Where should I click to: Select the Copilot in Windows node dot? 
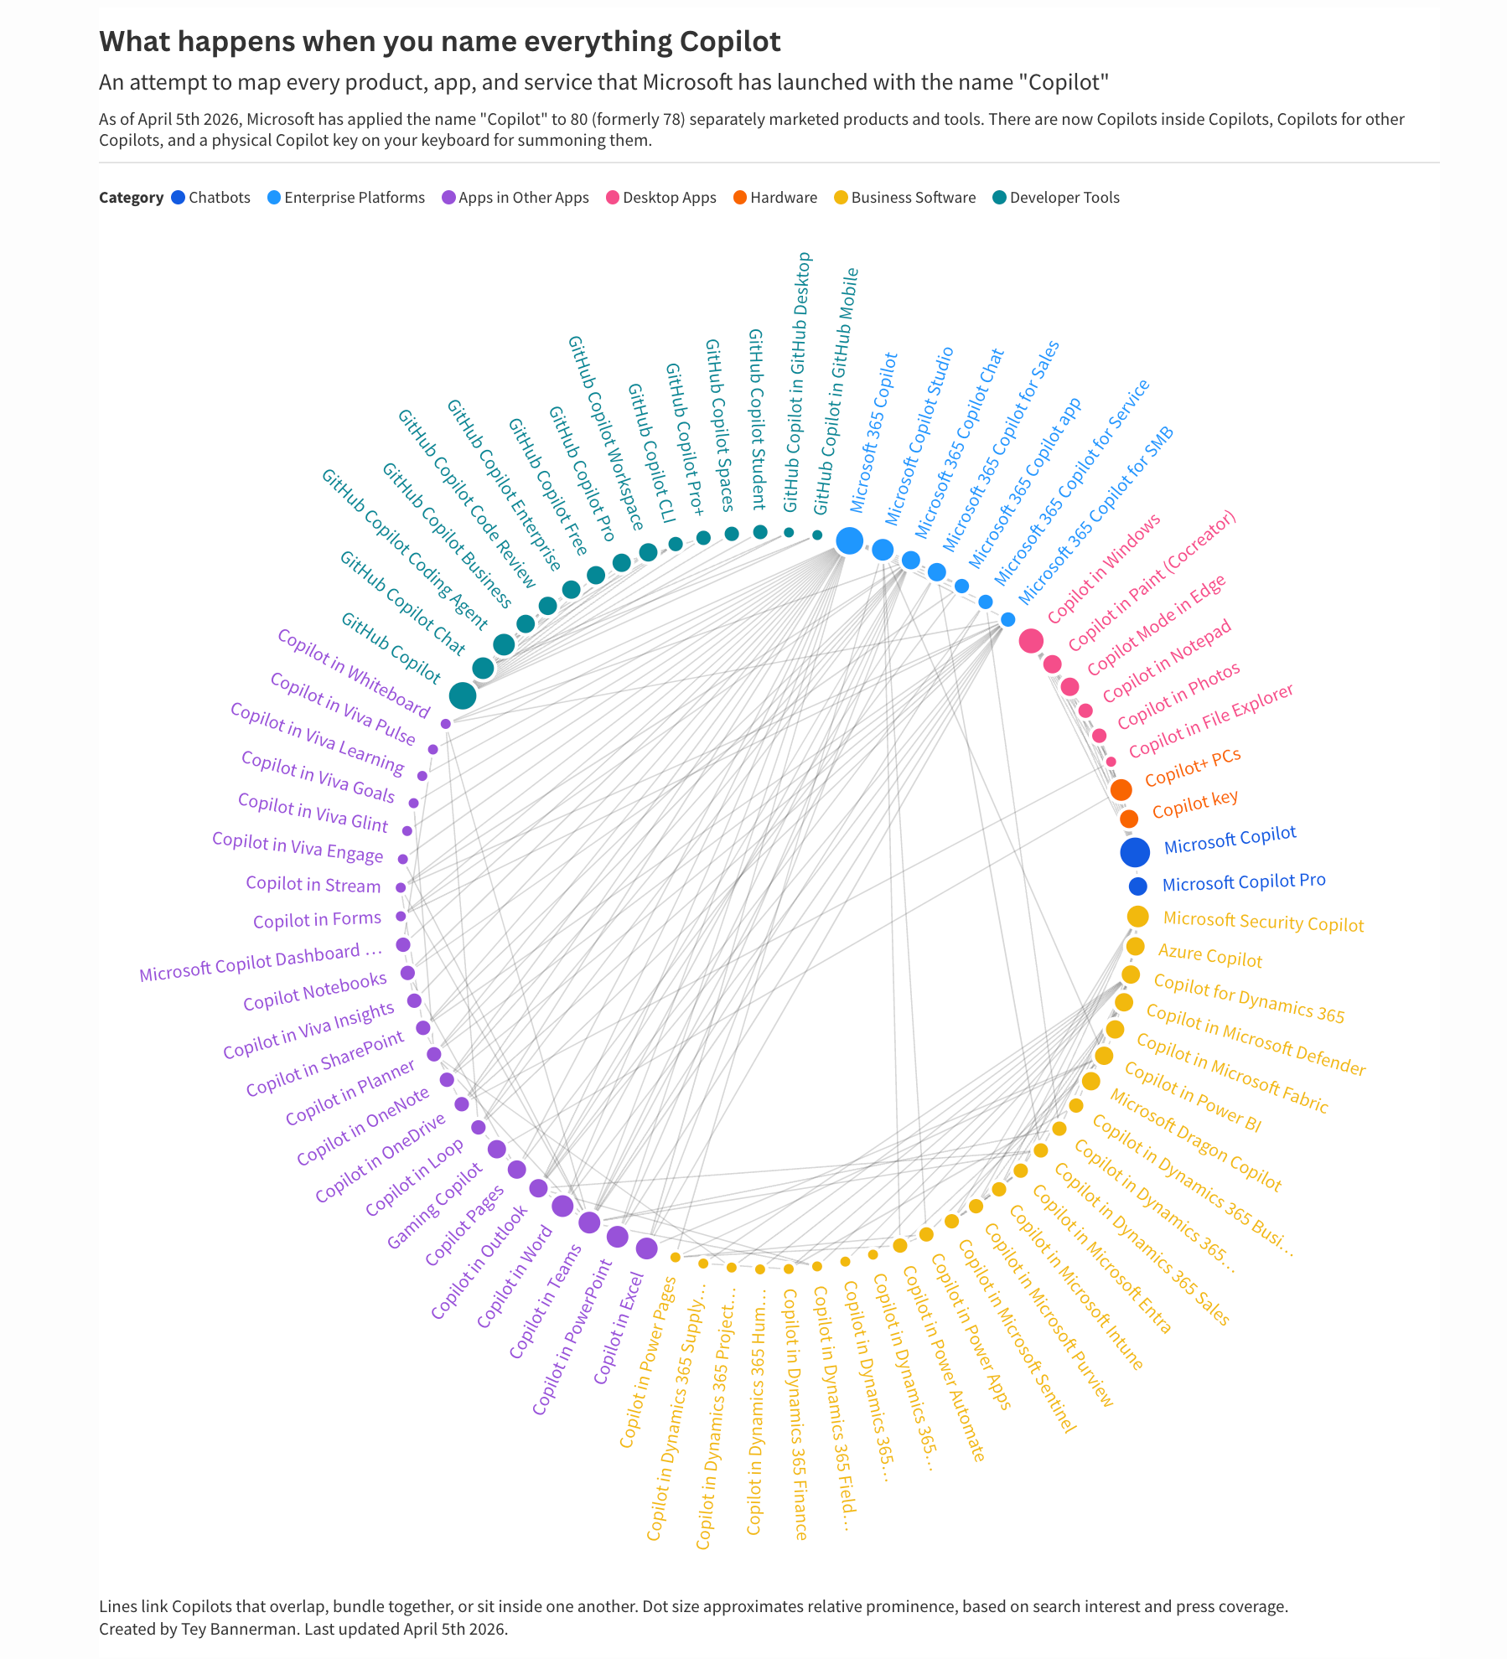click(1031, 641)
